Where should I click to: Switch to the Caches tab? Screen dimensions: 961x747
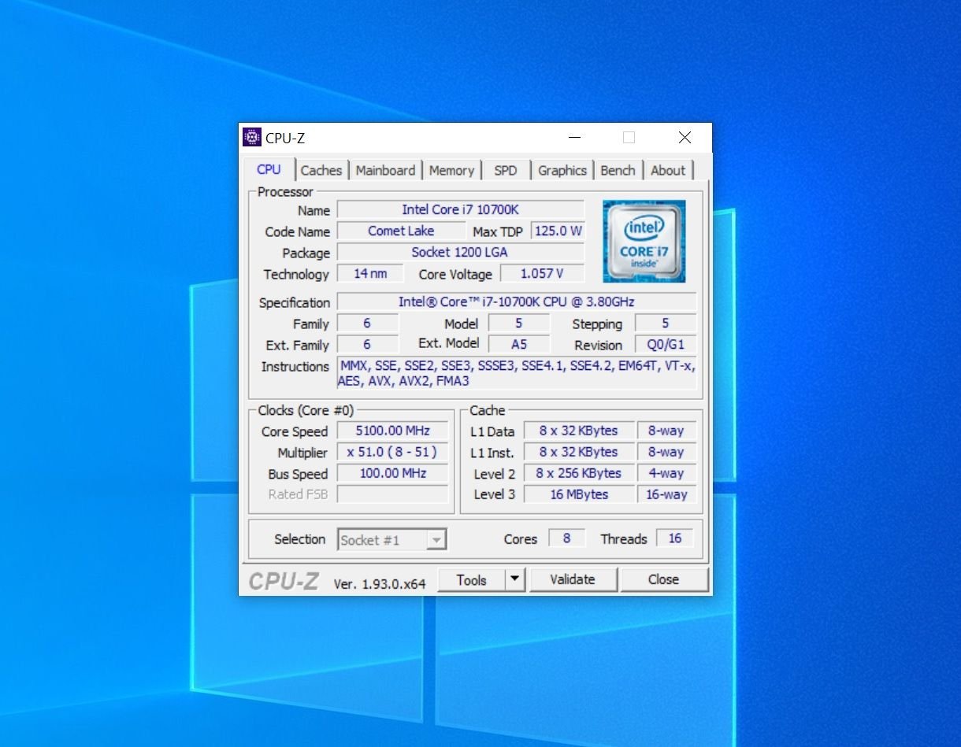pyautogui.click(x=321, y=170)
